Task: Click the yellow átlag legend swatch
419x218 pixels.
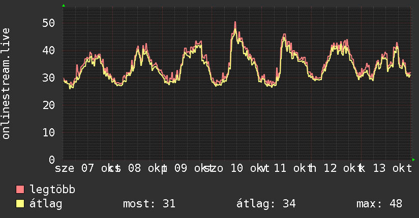Action: coord(20,204)
